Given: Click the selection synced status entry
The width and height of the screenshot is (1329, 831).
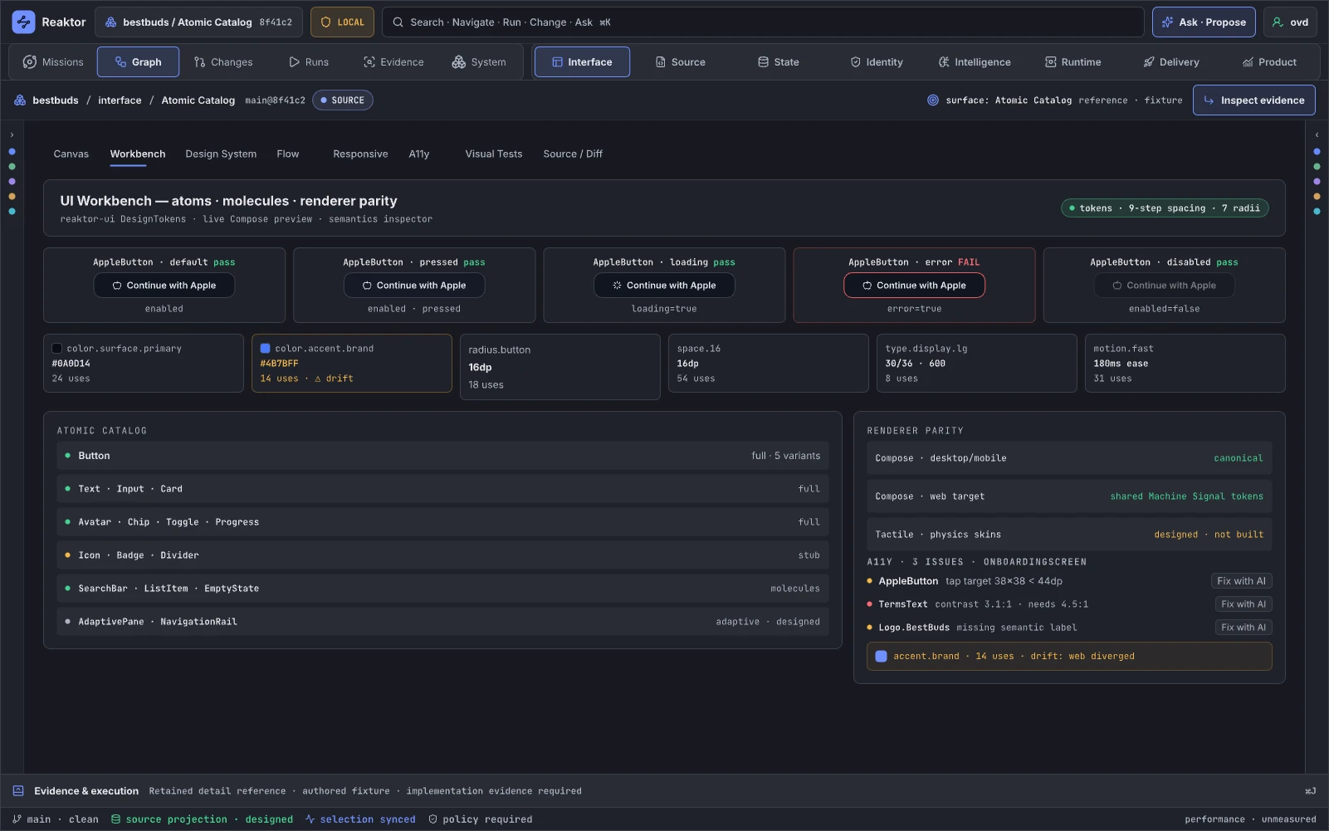Looking at the screenshot, I should tap(359, 819).
